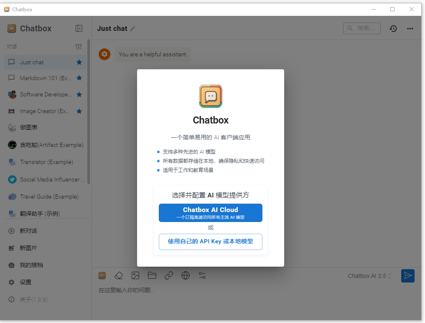Viewport: 425px width, 323px height.
Task: Open 贪吃蛇 Artifact Example conversation
Action: (45, 145)
